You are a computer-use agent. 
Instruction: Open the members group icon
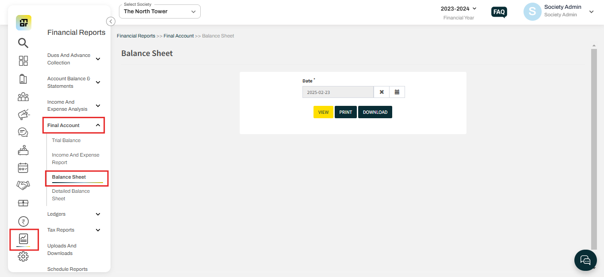[x=23, y=97]
